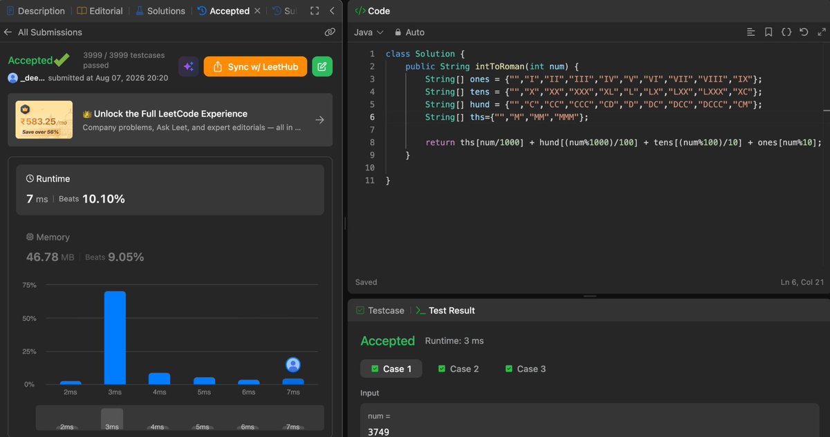The width and height of the screenshot is (830, 437).
Task: Close the Accepted tab
Action: 257,11
